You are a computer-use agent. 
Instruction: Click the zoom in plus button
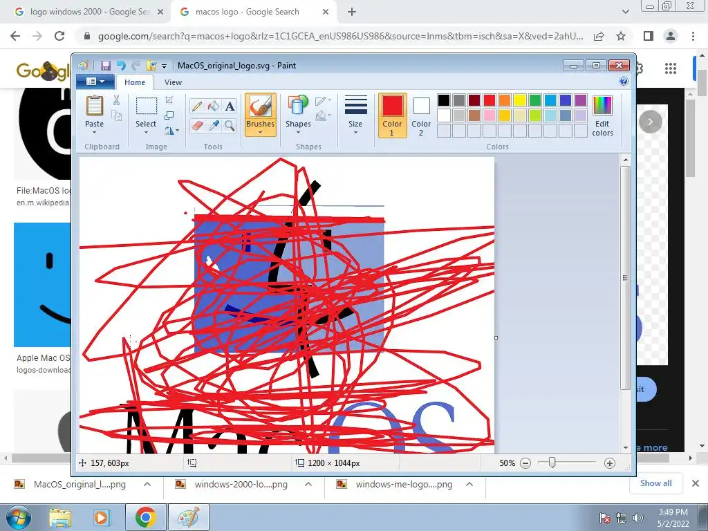coord(610,463)
